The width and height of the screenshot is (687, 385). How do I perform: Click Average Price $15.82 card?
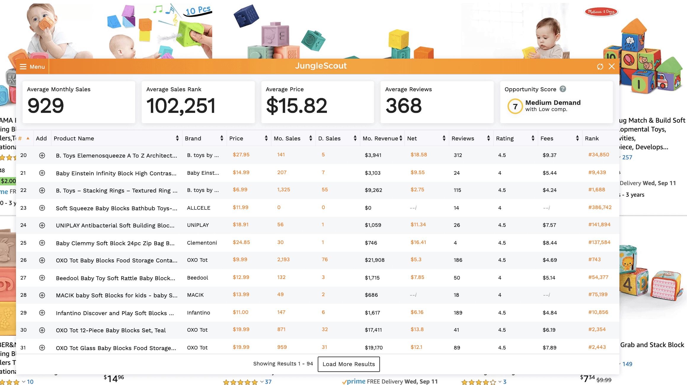tap(318, 102)
